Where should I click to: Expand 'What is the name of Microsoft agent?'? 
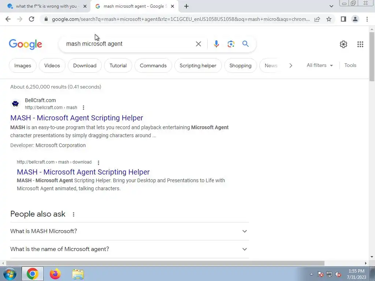(x=130, y=249)
